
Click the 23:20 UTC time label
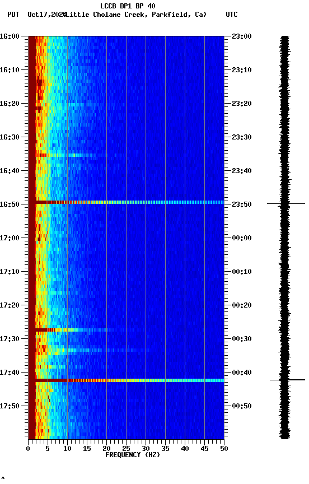click(242, 104)
